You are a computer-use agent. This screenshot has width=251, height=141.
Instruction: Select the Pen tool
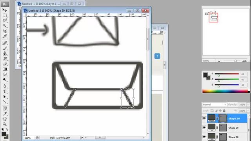click(x=5, y=86)
